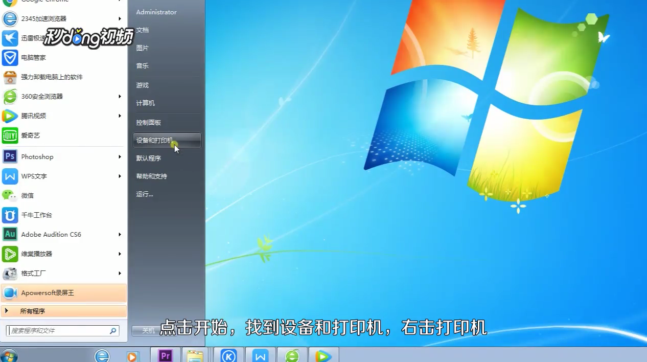
Task: Open file explorer from the taskbar
Action: point(194,355)
